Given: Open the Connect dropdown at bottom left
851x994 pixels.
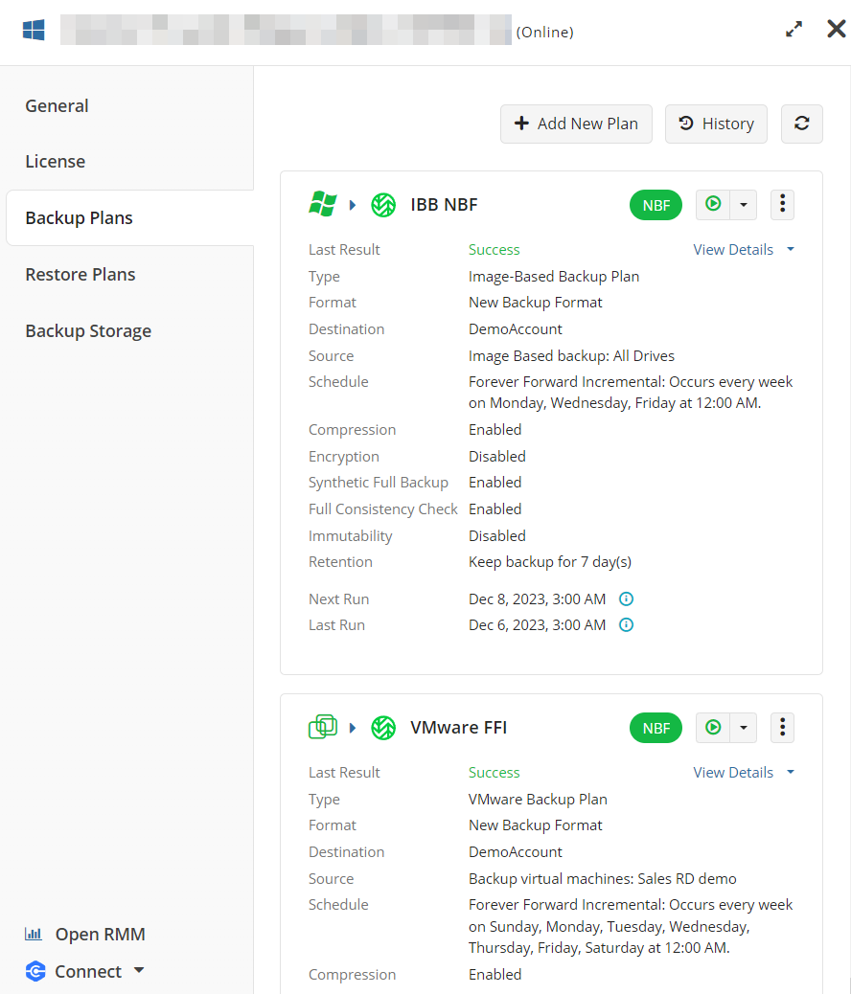Looking at the screenshot, I should 139,971.
